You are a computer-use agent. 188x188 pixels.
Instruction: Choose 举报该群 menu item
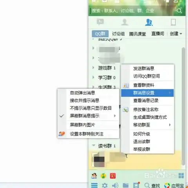[148, 149]
